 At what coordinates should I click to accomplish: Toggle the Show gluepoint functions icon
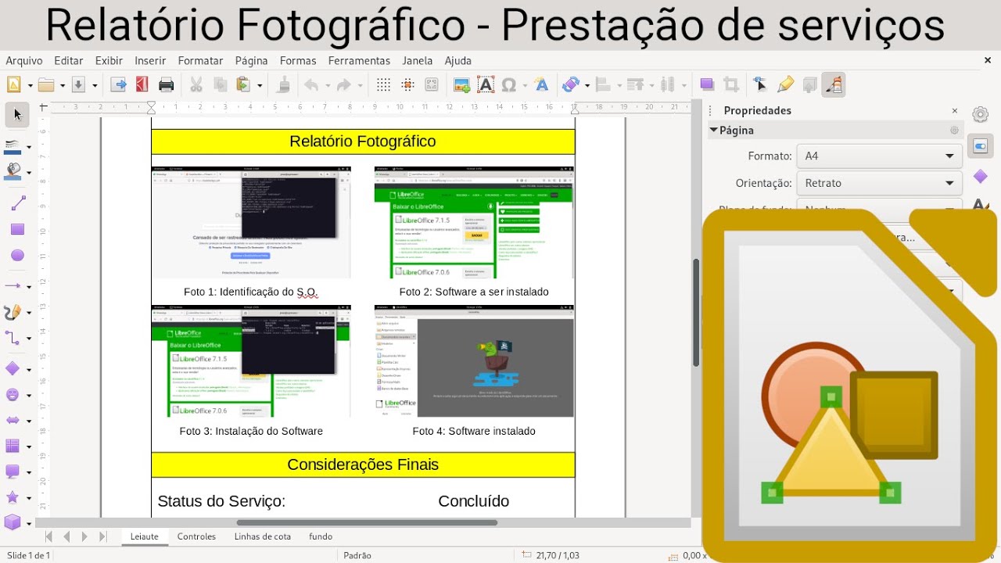click(x=785, y=84)
